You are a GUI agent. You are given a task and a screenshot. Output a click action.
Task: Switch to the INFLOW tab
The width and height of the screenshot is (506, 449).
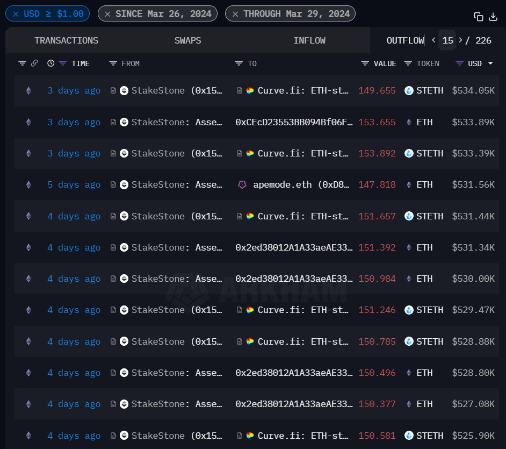click(x=309, y=40)
